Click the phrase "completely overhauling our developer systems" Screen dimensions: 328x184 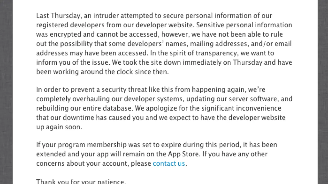109,99
